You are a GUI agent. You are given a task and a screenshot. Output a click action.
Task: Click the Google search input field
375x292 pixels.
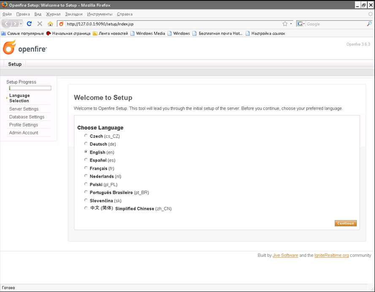(336, 24)
